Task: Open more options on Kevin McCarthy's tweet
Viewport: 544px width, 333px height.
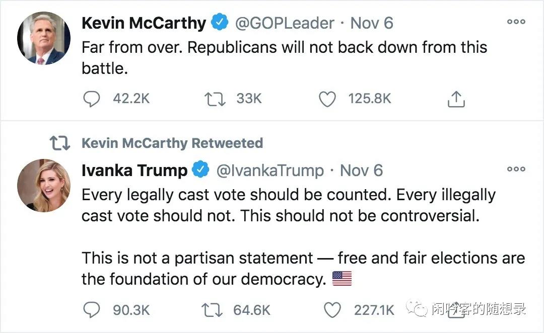Action: point(516,22)
